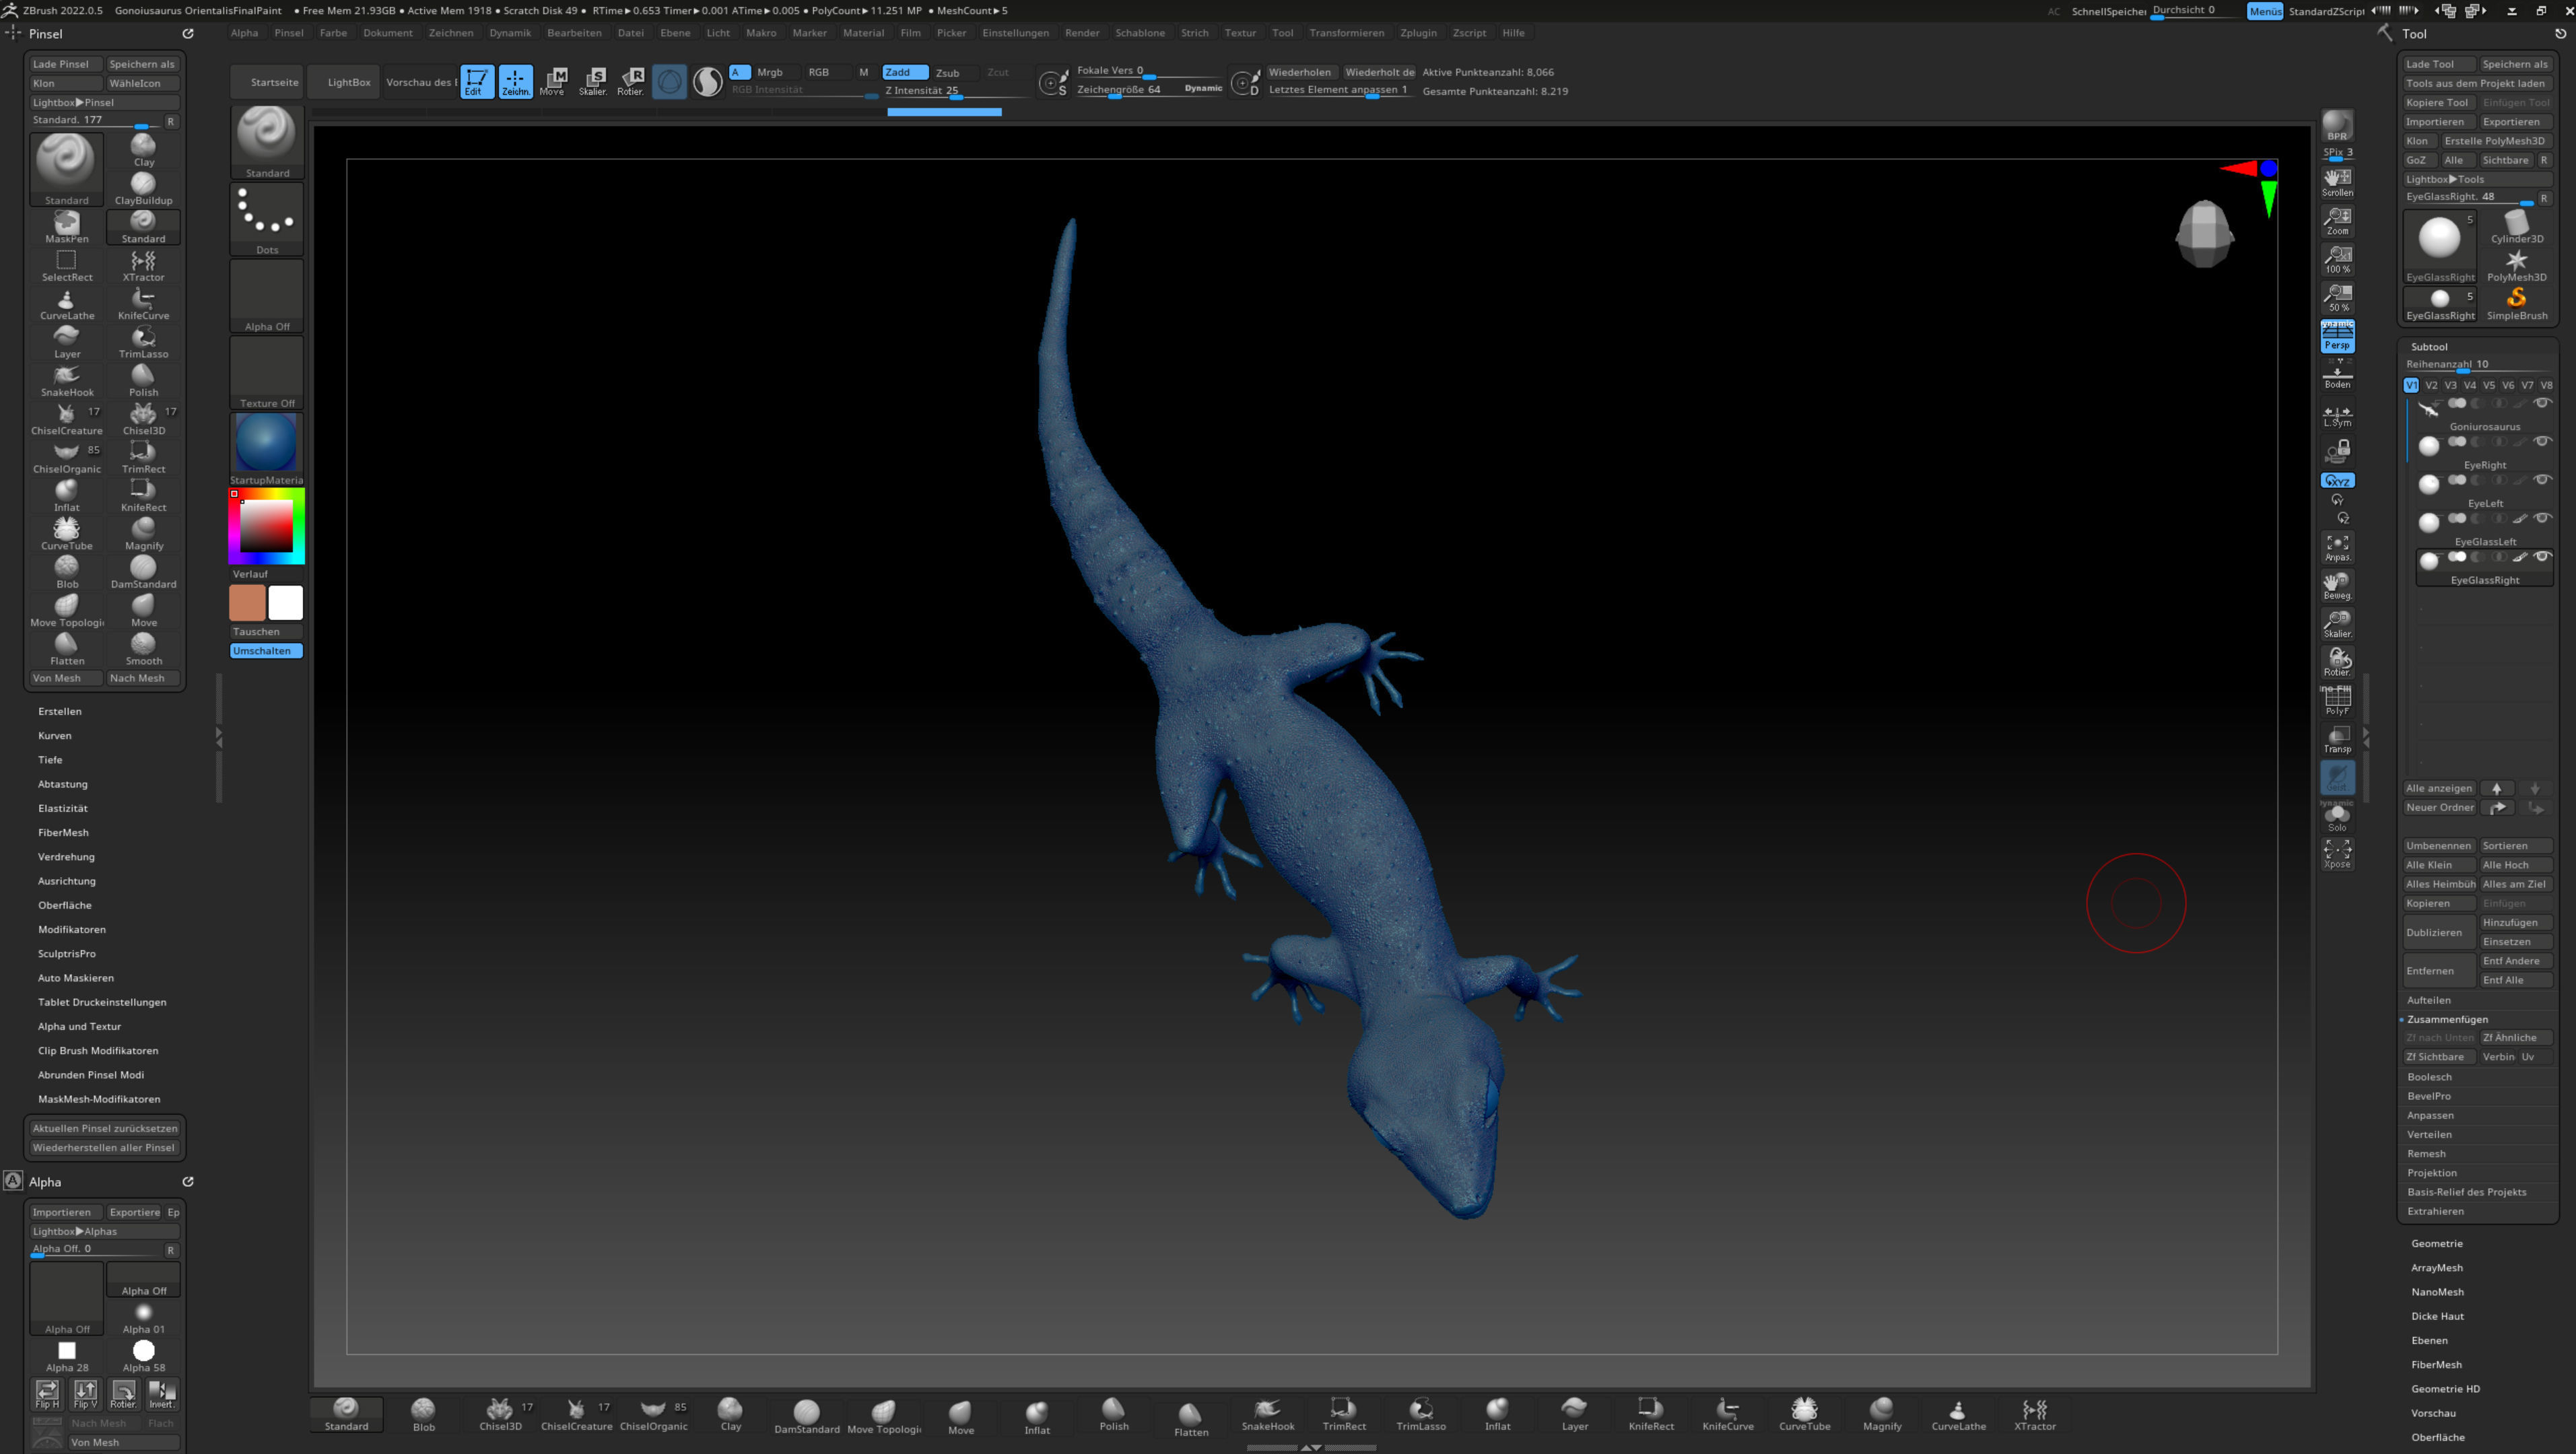Open the Kurven brush settings

click(55, 735)
